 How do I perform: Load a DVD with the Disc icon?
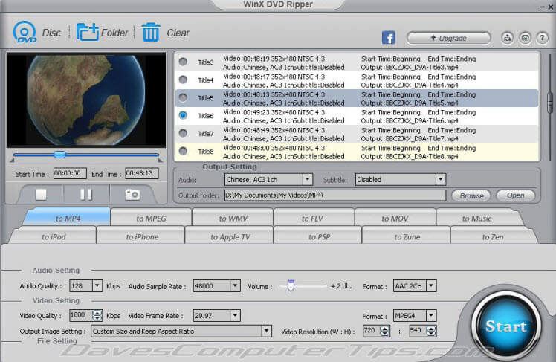[25, 32]
